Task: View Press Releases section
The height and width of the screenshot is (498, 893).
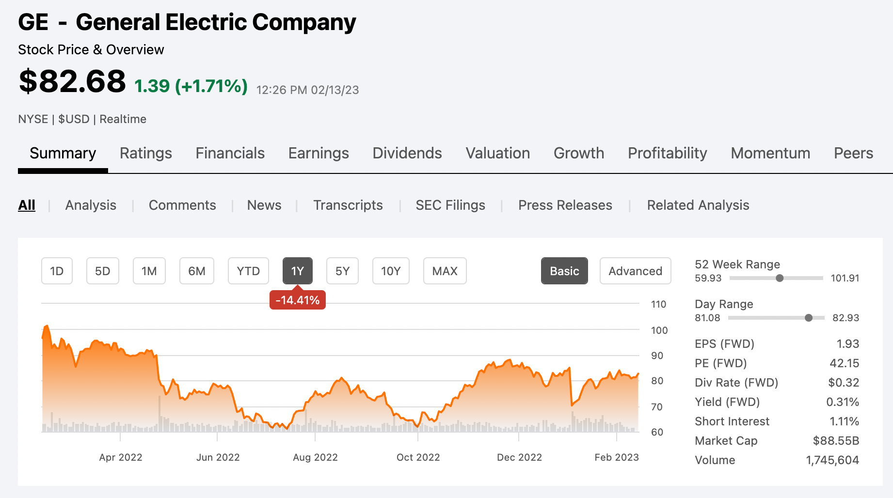Action: tap(565, 205)
